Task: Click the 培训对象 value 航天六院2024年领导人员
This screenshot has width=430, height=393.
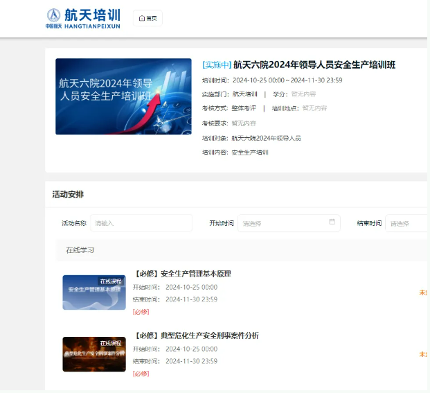Action: coord(267,138)
